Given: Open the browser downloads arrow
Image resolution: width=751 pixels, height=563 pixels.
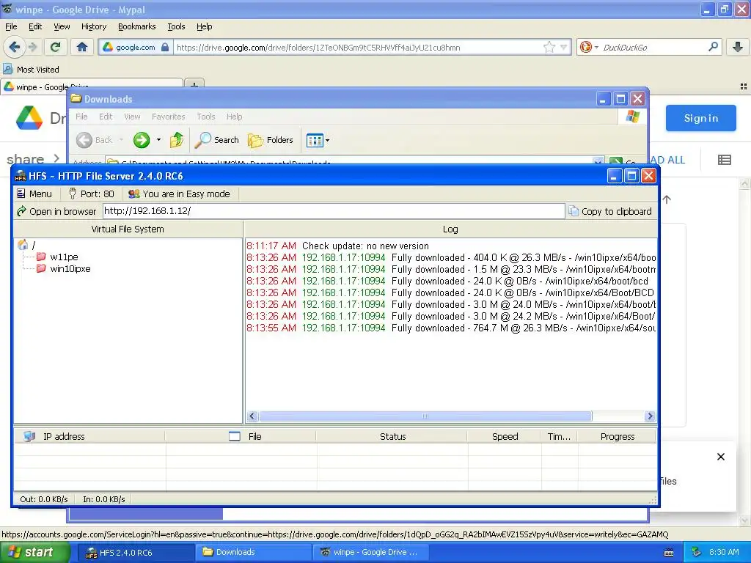Looking at the screenshot, I should pos(738,47).
